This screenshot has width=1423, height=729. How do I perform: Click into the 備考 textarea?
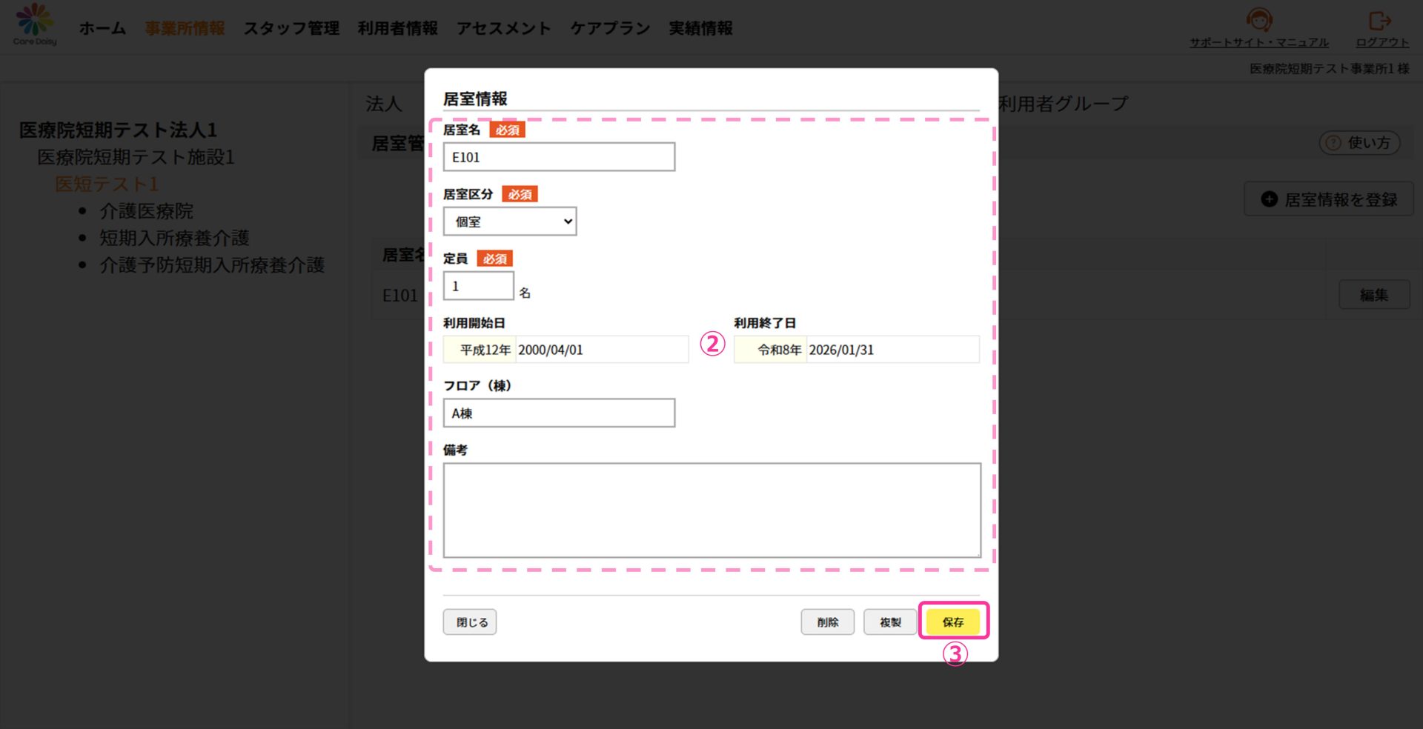[x=711, y=510]
